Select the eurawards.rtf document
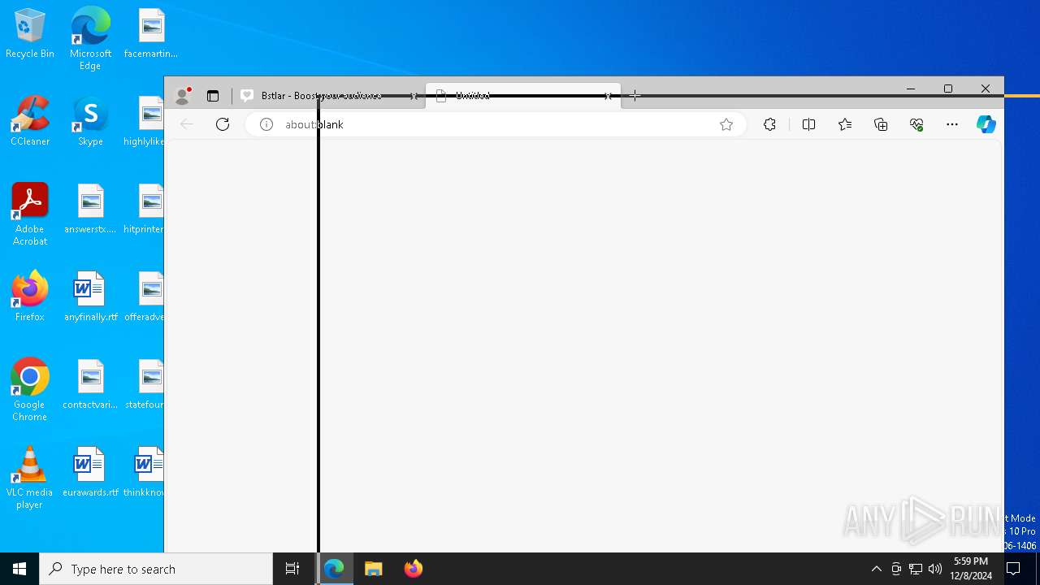 90,473
